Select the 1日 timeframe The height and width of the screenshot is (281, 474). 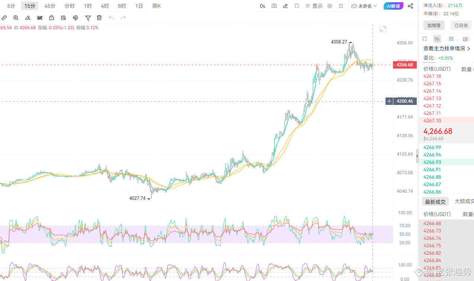pos(139,6)
